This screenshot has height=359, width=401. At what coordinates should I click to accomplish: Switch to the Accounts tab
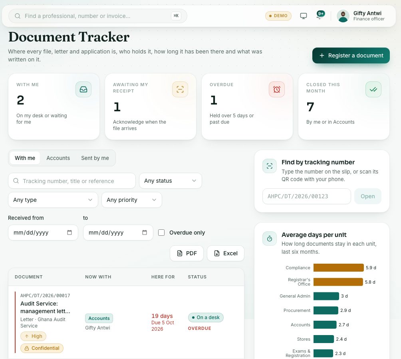58,158
